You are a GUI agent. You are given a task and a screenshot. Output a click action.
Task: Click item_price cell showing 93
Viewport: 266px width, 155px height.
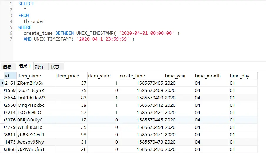click(x=72, y=135)
